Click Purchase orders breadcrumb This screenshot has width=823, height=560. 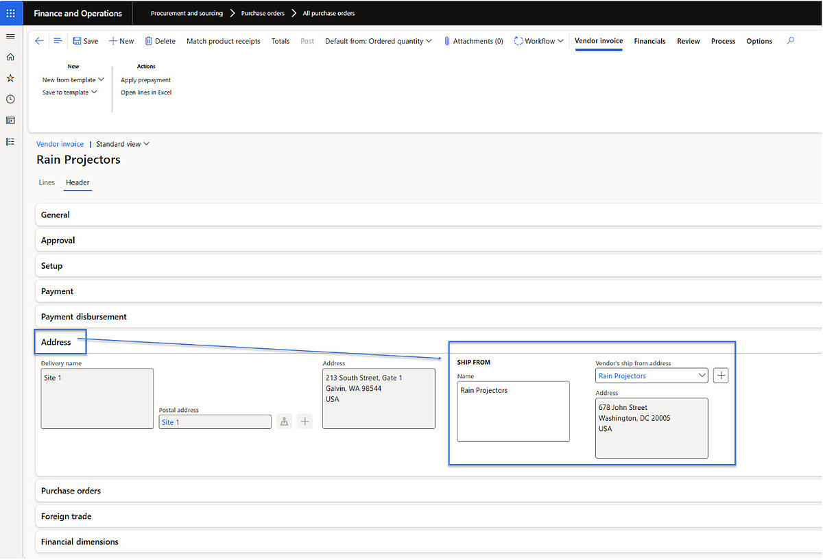click(x=263, y=13)
